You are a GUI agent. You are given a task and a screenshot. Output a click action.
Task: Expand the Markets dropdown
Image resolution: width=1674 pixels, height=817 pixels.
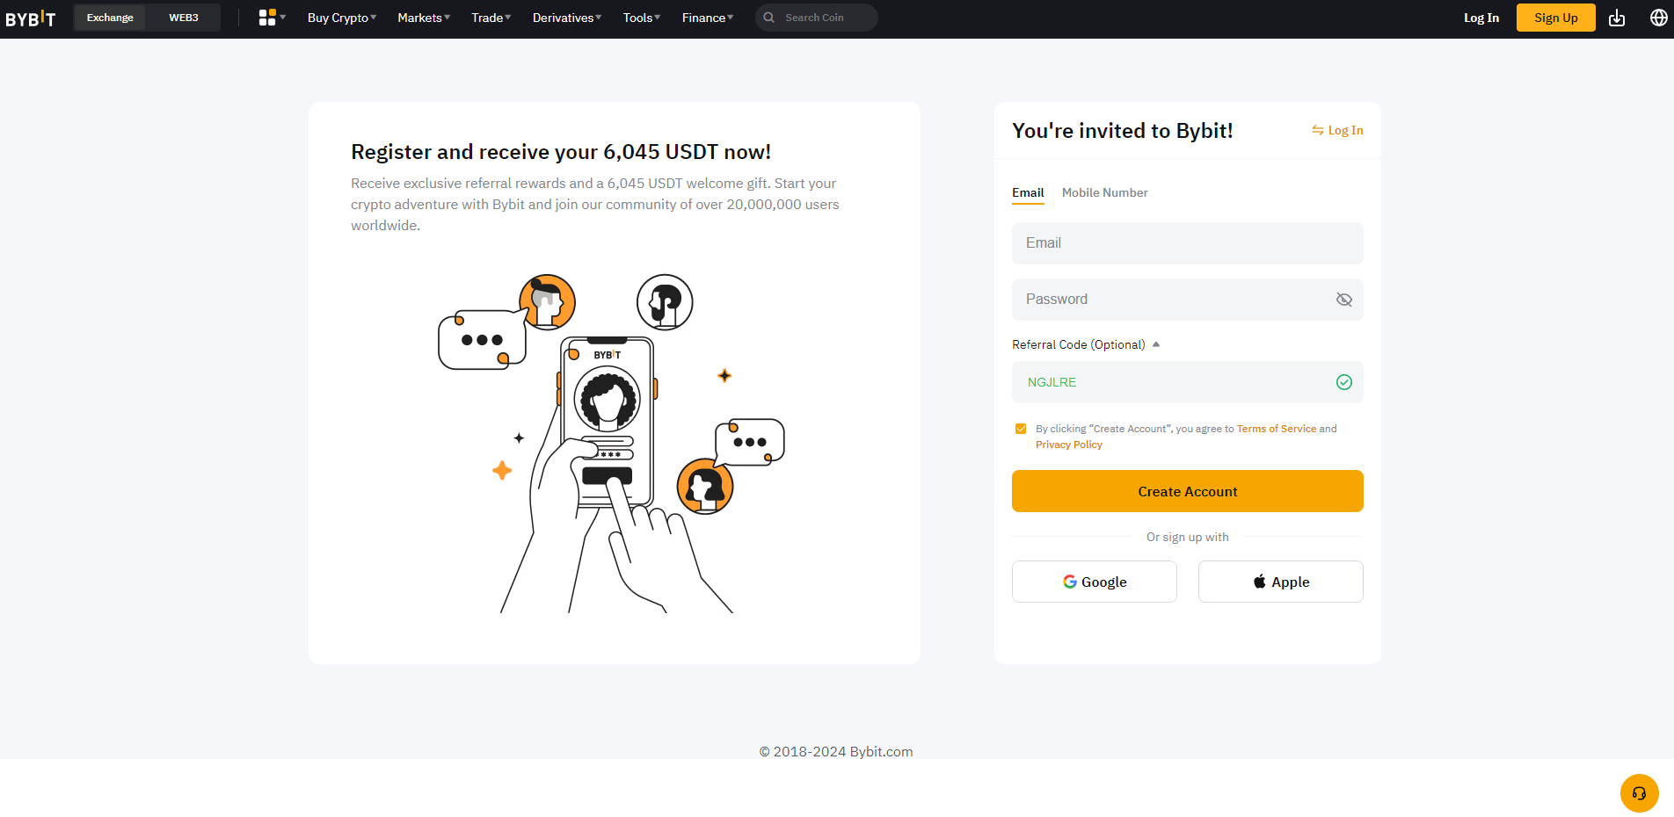(424, 18)
